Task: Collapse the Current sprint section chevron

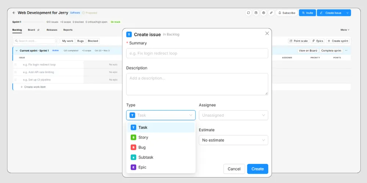Action: [17, 51]
